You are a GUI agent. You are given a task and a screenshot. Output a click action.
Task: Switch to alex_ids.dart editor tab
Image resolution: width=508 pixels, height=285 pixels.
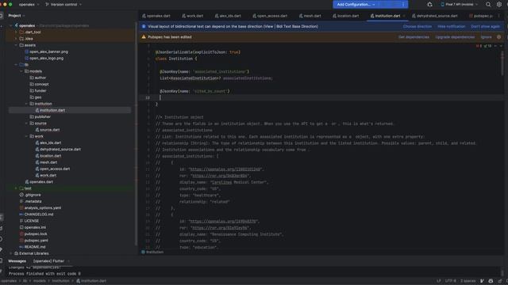(228, 16)
